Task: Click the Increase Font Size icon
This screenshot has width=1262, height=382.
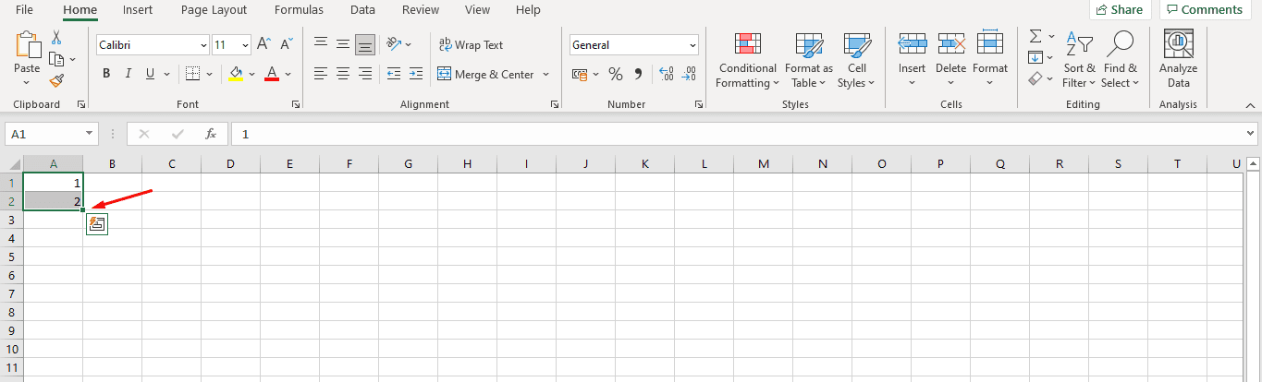Action: coord(263,44)
